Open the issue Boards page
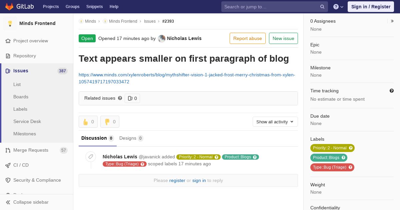Viewport: 400px width, 210px height. pos(21,97)
